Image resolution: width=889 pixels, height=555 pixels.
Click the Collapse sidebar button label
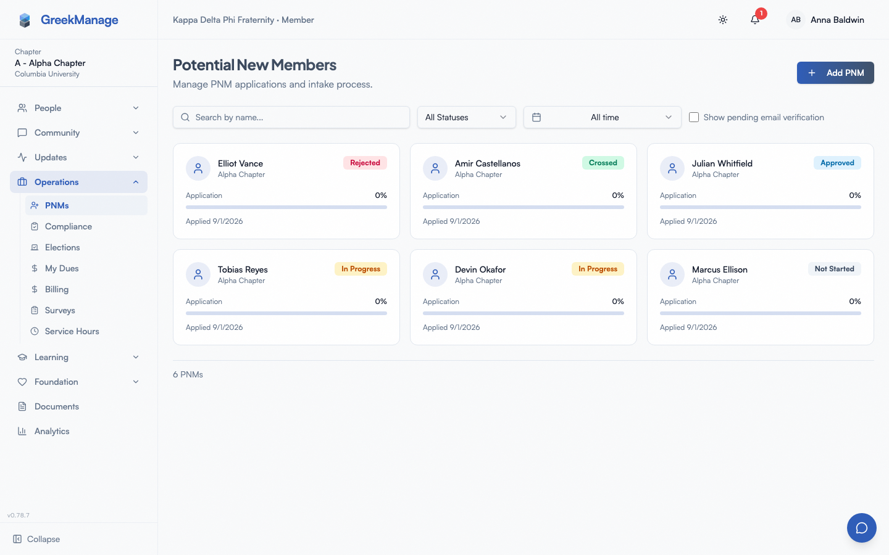point(44,539)
